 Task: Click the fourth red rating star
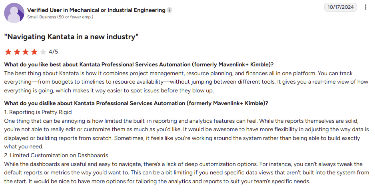(x=34, y=52)
